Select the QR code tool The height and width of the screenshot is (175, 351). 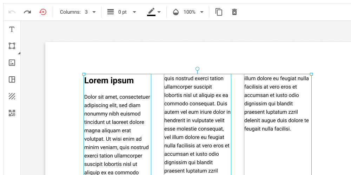click(x=12, y=113)
